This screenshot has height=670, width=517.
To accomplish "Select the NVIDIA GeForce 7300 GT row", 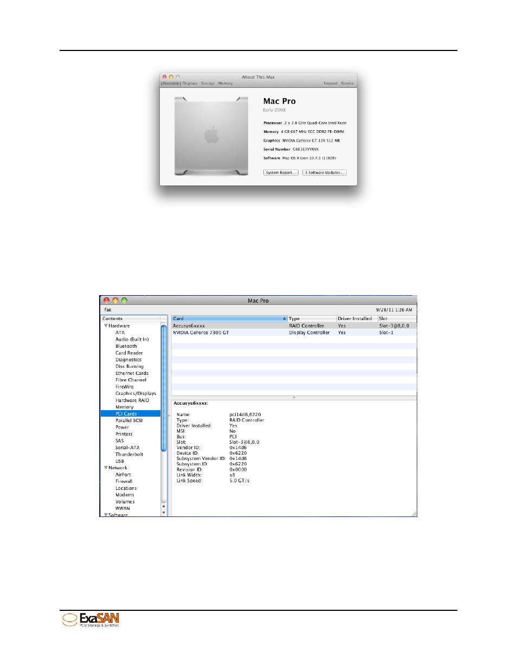I will coord(294,333).
